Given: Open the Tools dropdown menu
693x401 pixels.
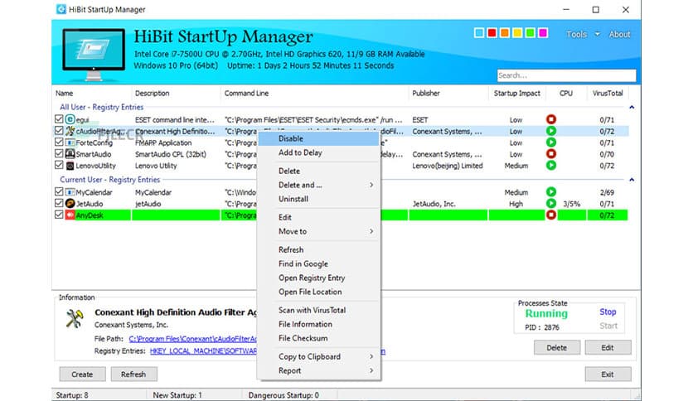Looking at the screenshot, I should point(583,35).
